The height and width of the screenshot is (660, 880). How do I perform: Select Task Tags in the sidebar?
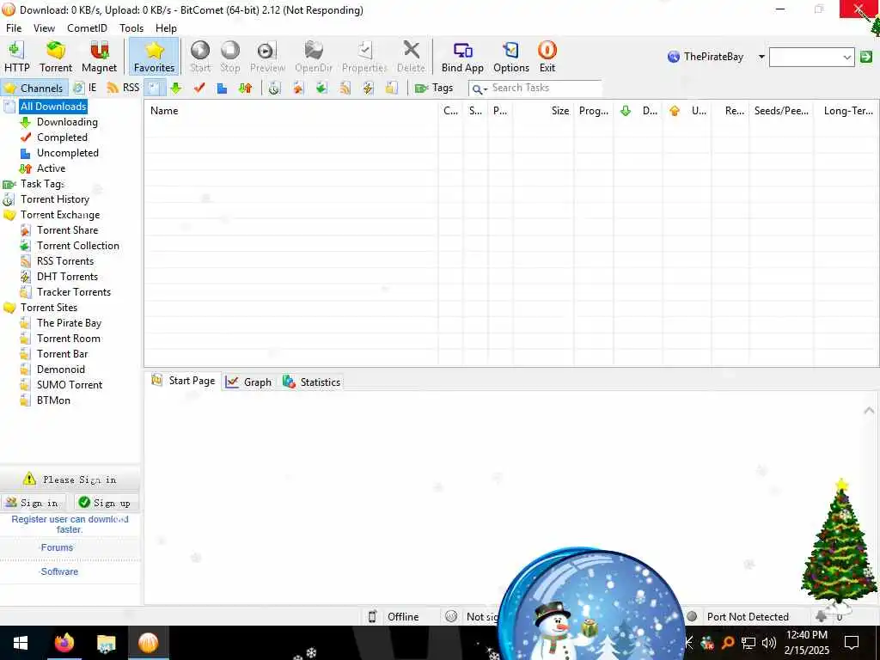pyautogui.click(x=43, y=184)
